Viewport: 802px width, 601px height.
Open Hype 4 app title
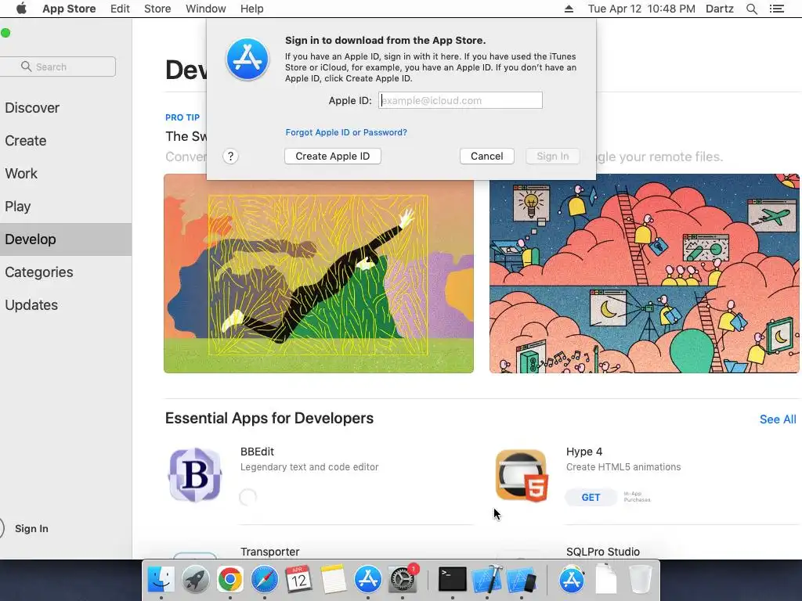[584, 452]
